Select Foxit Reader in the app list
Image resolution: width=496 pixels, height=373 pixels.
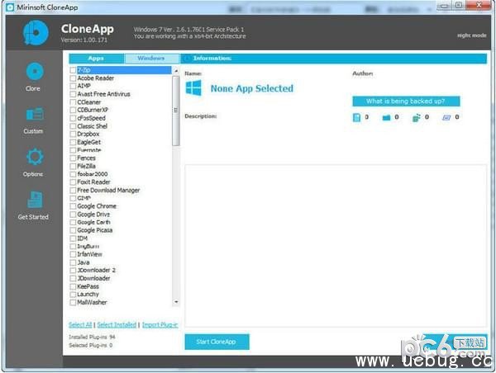coord(93,182)
